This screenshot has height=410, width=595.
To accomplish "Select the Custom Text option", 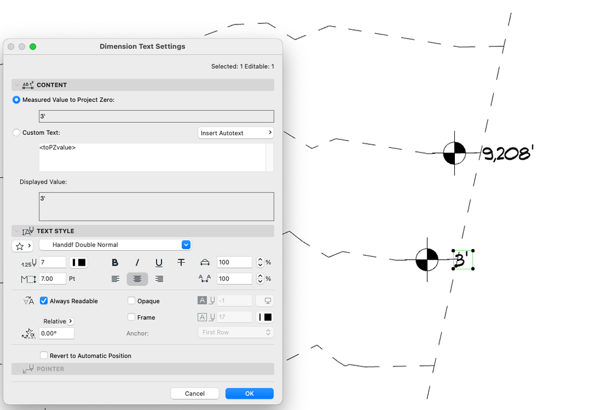I will click(16, 132).
